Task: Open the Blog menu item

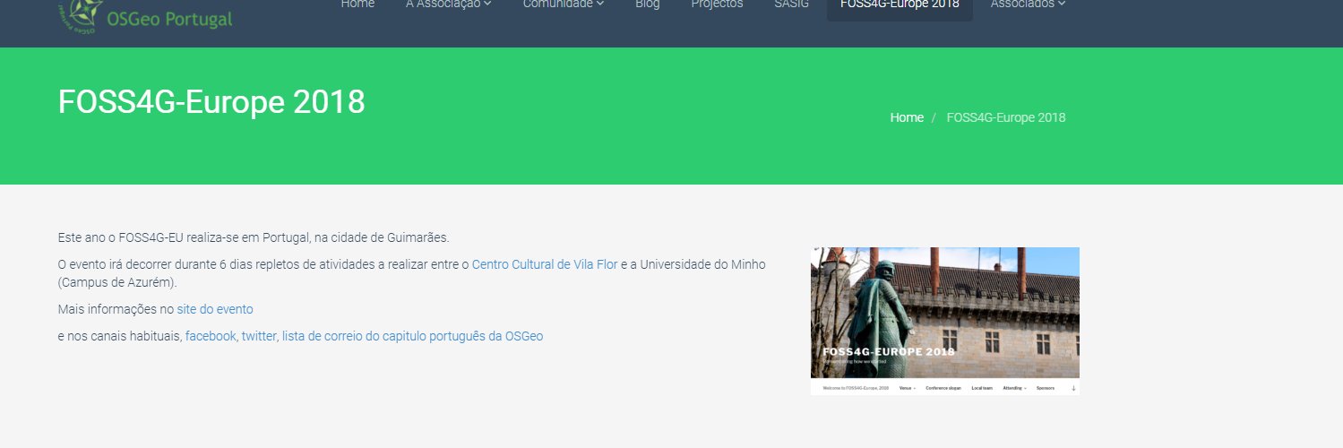Action: coord(647,4)
